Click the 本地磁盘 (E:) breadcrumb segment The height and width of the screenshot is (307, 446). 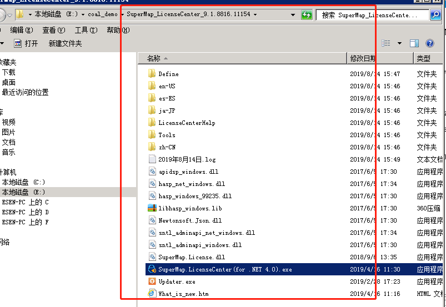tap(56, 14)
